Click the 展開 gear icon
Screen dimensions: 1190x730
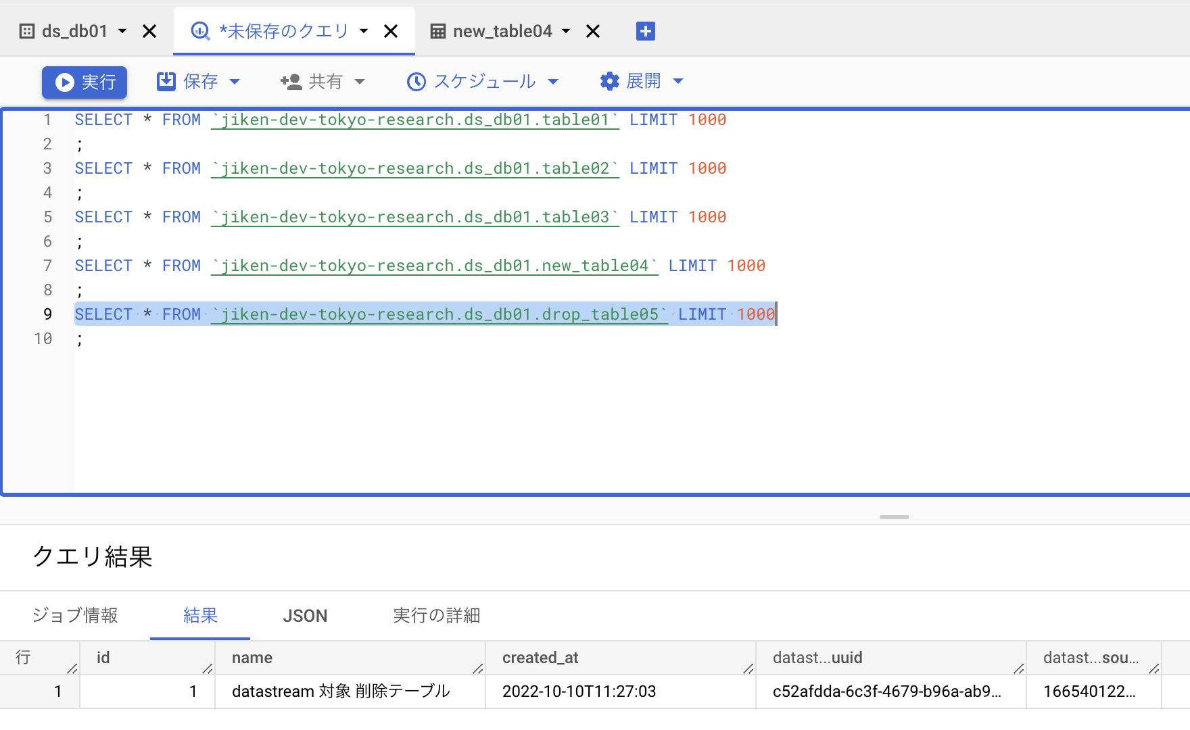609,82
